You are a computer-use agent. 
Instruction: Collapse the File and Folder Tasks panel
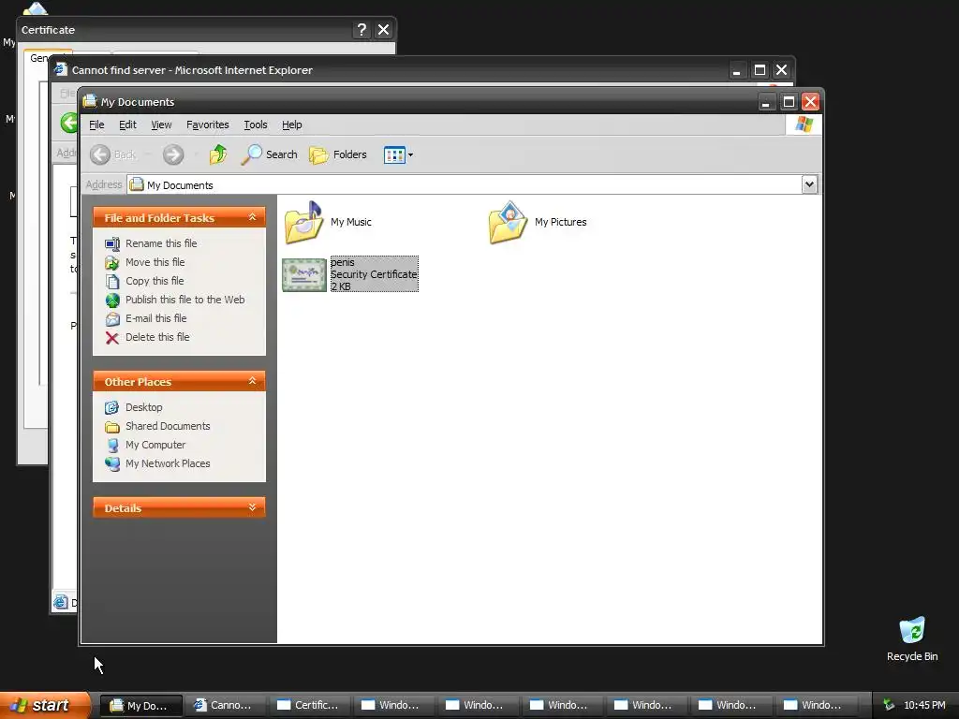[x=252, y=217]
